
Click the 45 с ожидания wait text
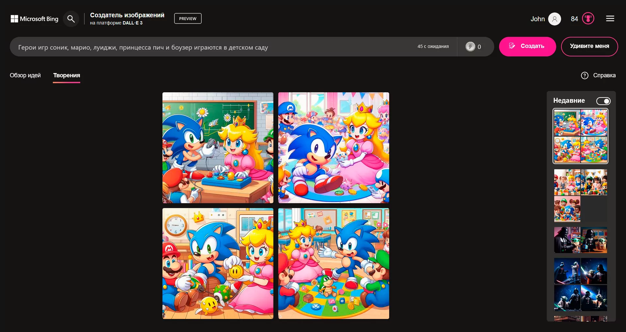[x=433, y=47]
